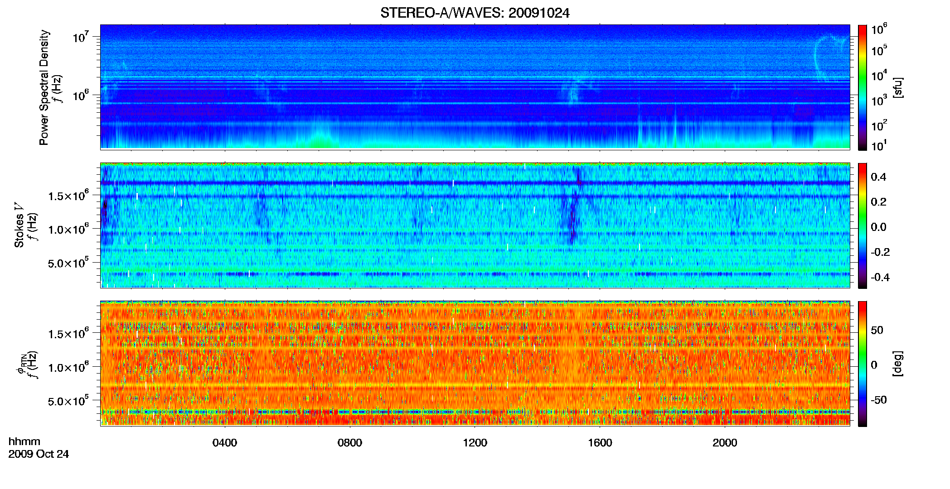Click the 2000 time label
Image resolution: width=950 pixels, height=489 pixels.
725,443
